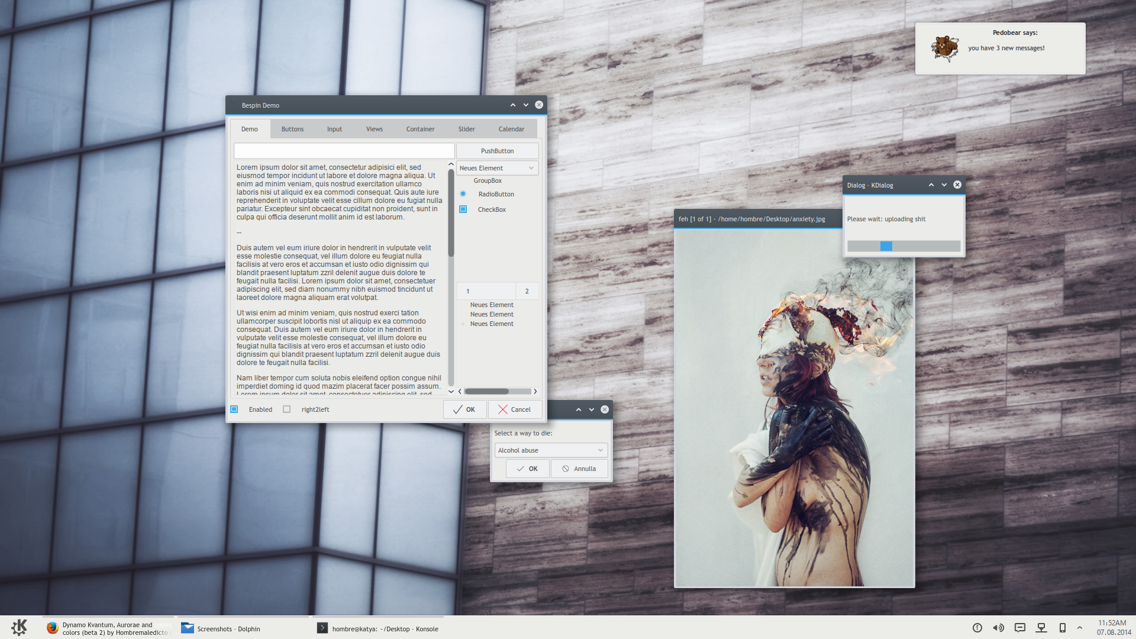Close the Dialog - KDialog window
The image size is (1136, 639).
click(x=957, y=185)
